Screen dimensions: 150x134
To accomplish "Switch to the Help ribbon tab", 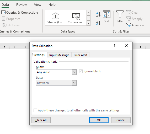I will [52, 5].
